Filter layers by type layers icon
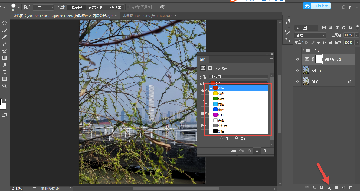The height and width of the screenshot is (191, 360). 337,28
